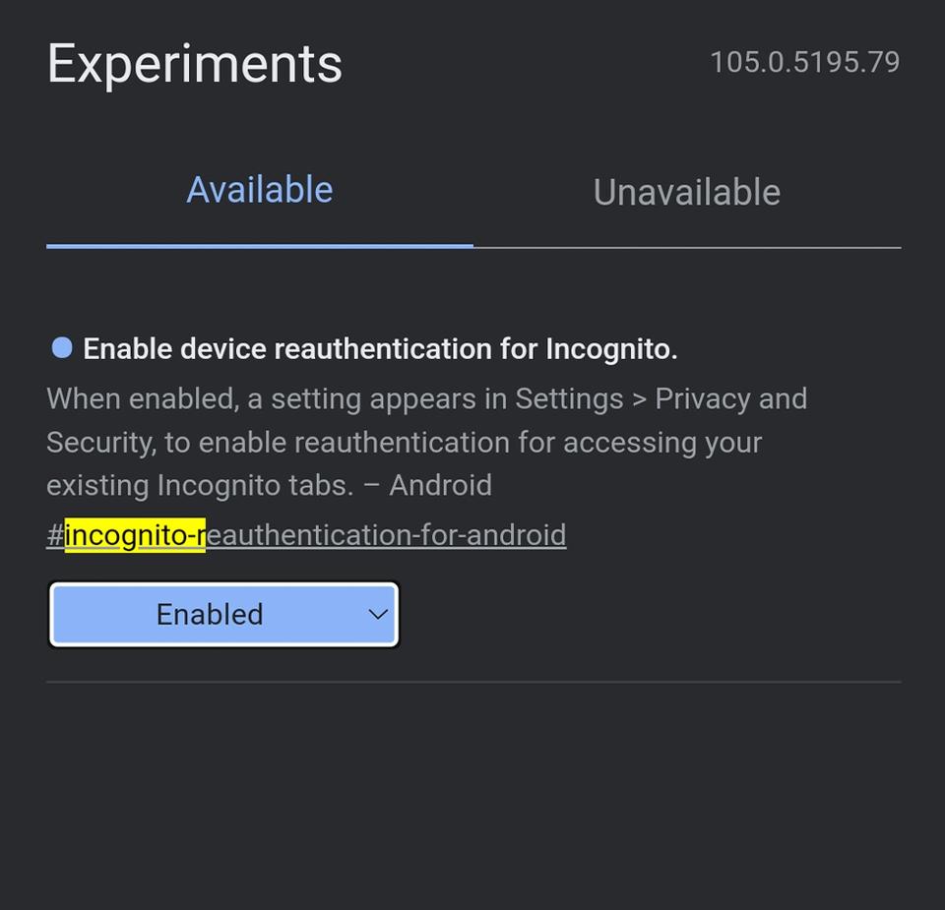Click the hash symbol before the flag anchor
The image size is (945, 910).
[x=55, y=535]
